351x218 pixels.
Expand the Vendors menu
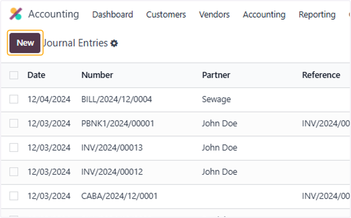coord(214,15)
